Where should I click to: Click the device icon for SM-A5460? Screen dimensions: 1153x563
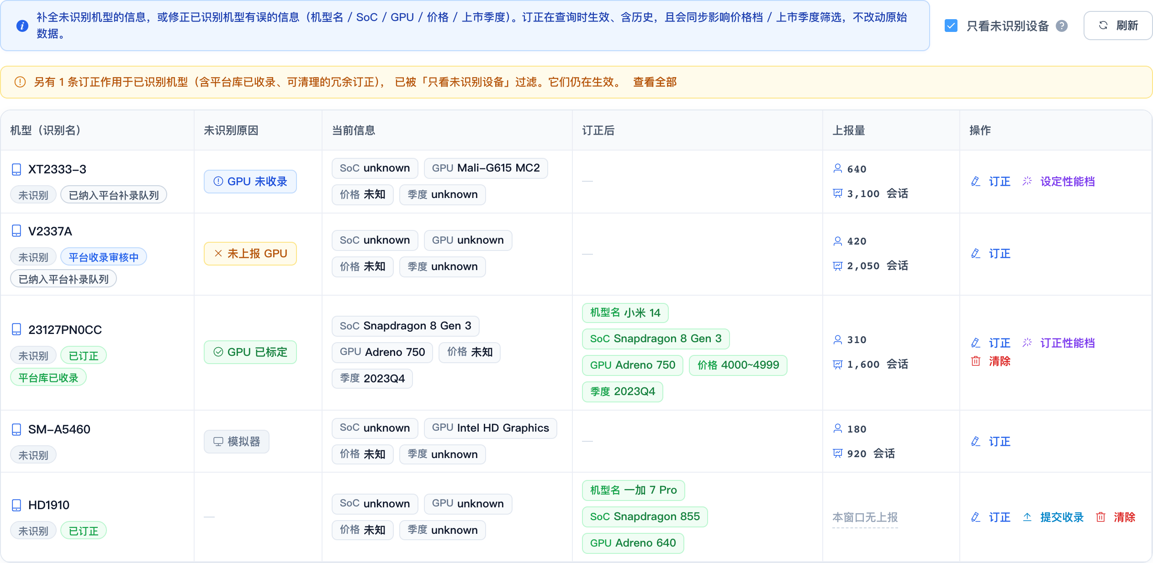pos(16,429)
